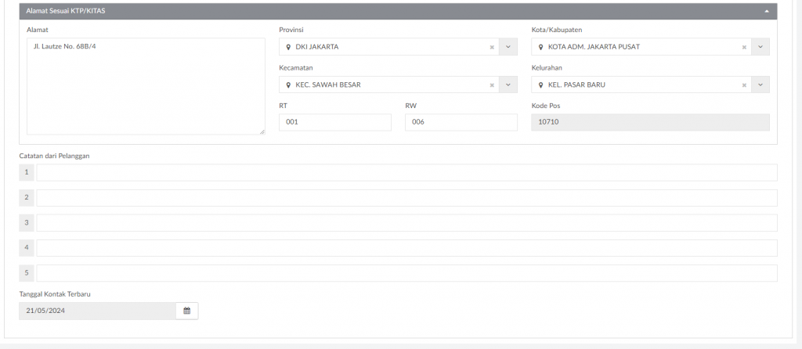Viewport: 802px width, 349px height.
Task: Click the Kecamatan label
Action: [295, 67]
